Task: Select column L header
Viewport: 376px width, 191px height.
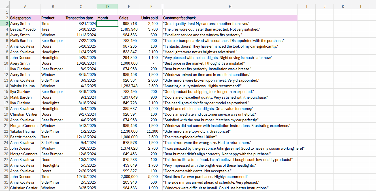Action: pos(361,7)
